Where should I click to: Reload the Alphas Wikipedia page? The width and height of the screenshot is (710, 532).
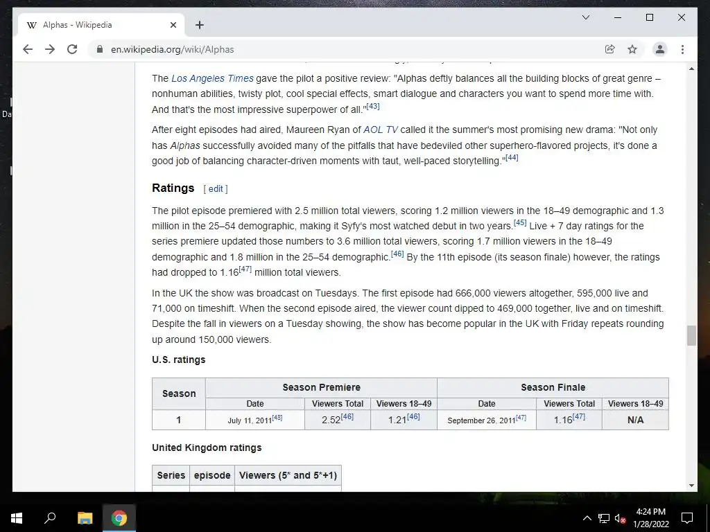(72, 49)
